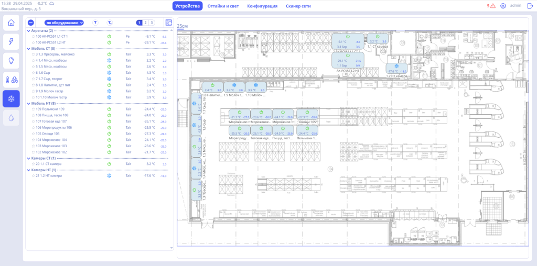Switch to the Сканер сети tab
This screenshot has width=537, height=266.
298,6
